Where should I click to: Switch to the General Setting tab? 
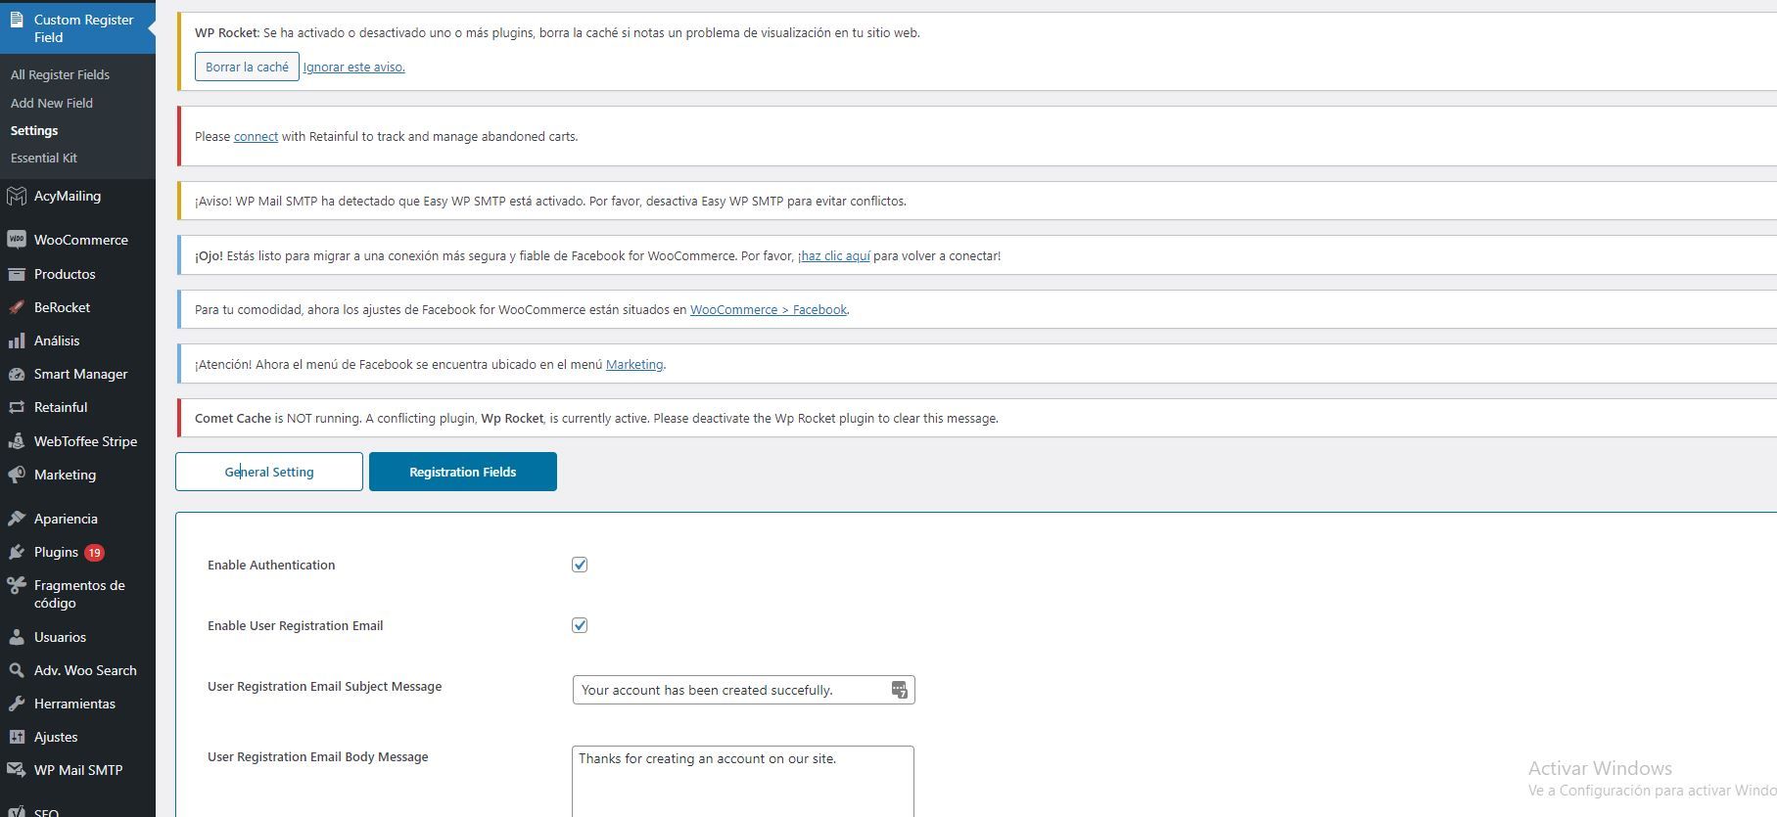point(269,472)
